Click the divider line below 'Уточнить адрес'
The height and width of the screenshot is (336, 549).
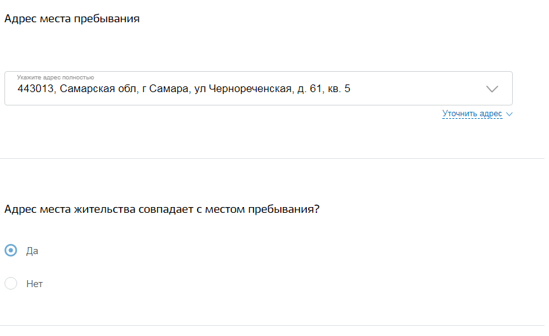[272, 158]
